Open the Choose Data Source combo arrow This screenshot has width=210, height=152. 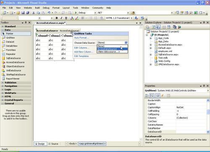tap(126, 43)
